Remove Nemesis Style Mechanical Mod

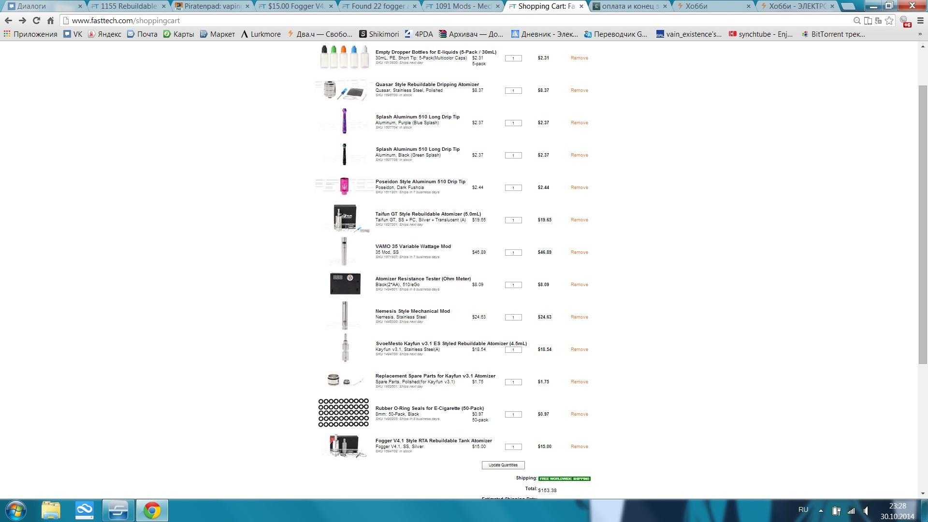[579, 317]
